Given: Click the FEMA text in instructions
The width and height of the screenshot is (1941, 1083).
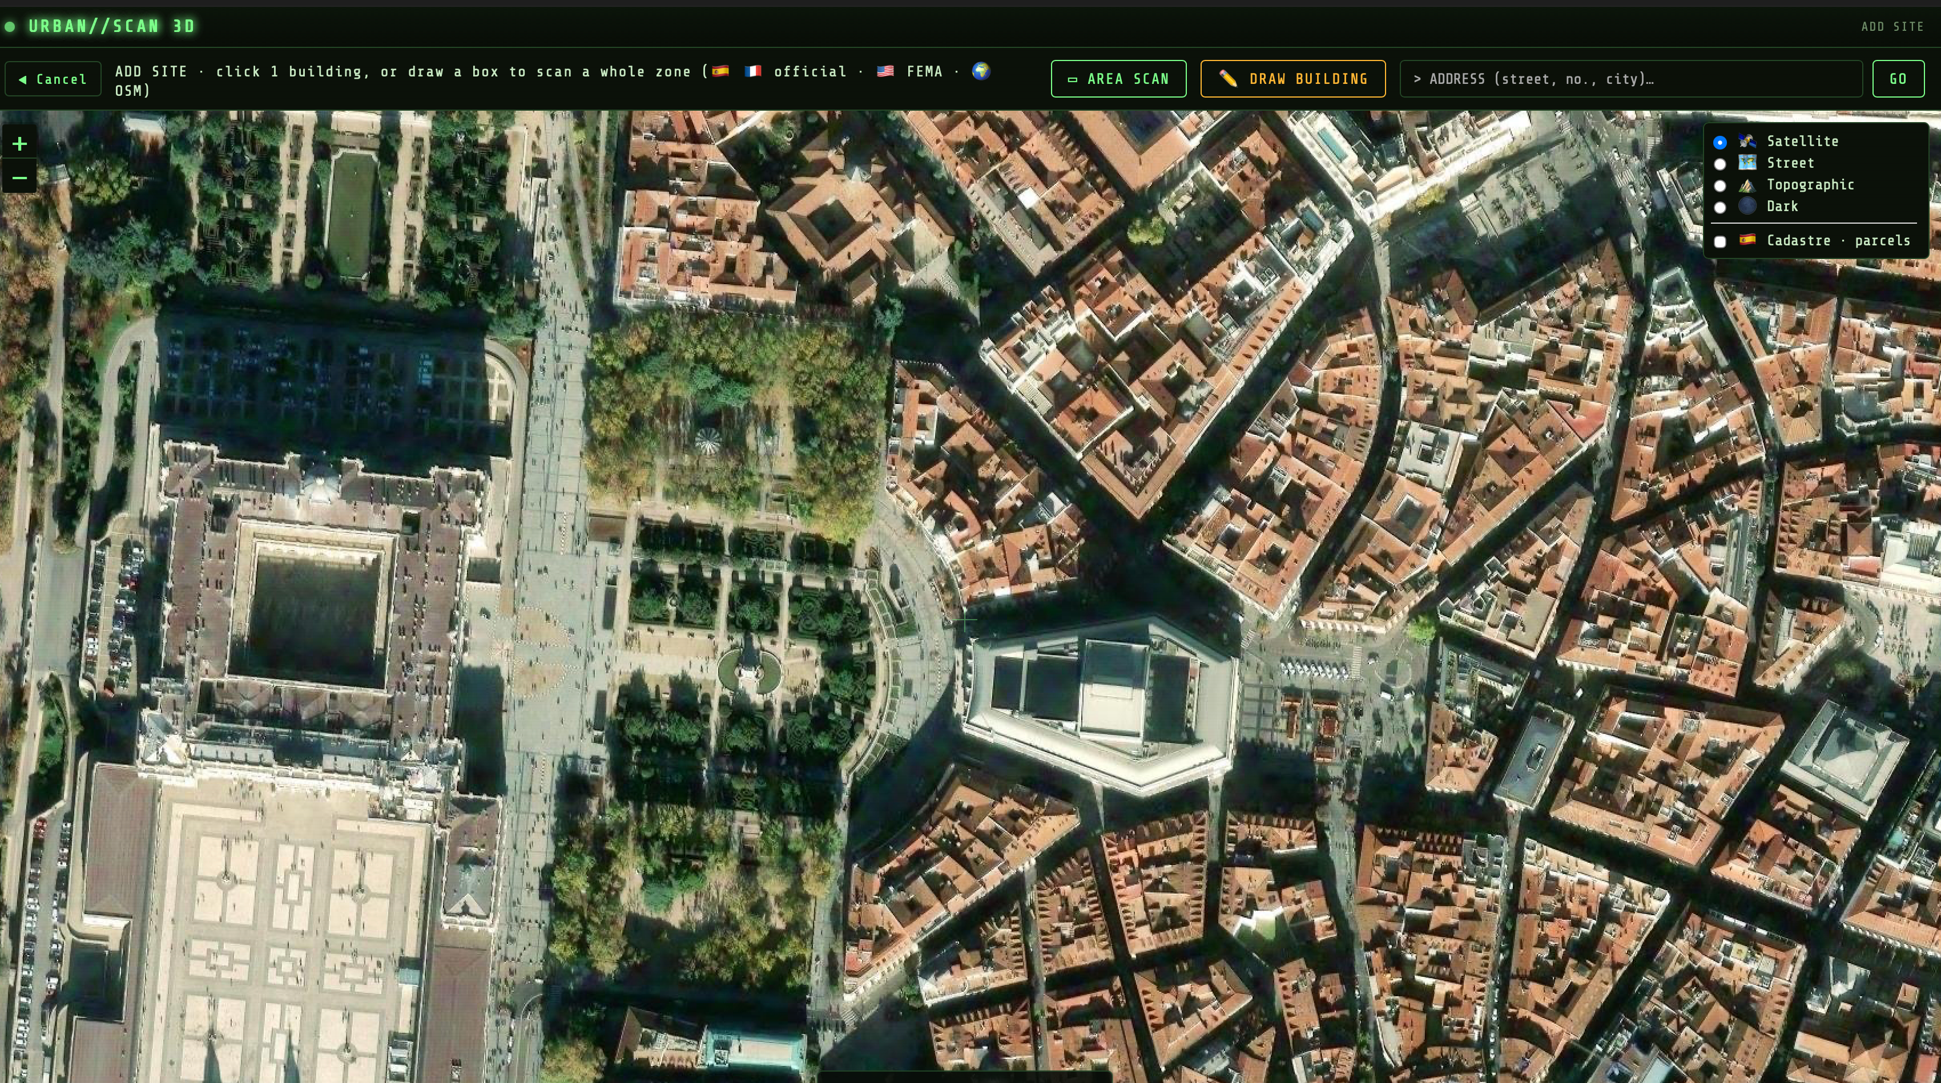Looking at the screenshot, I should point(924,71).
